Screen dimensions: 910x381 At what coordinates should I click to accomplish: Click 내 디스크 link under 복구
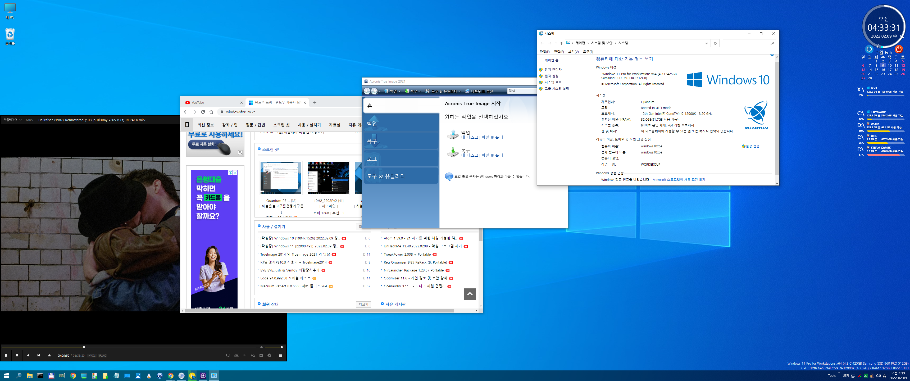pos(470,155)
